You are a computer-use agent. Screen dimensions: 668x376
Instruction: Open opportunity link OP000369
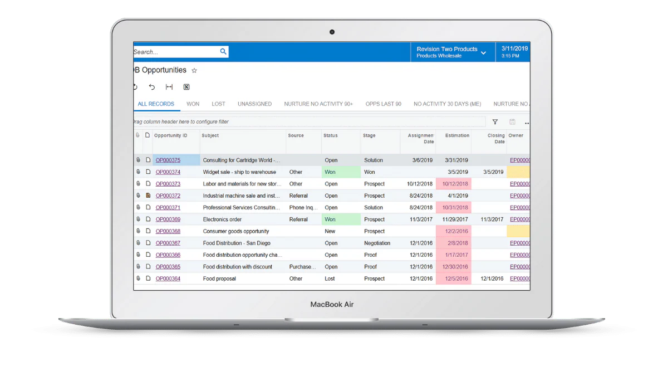[x=168, y=219]
